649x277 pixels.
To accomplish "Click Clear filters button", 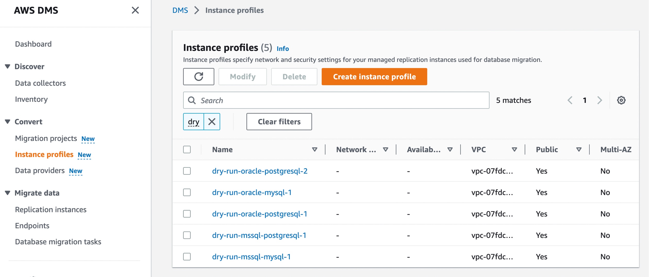I will click(279, 122).
